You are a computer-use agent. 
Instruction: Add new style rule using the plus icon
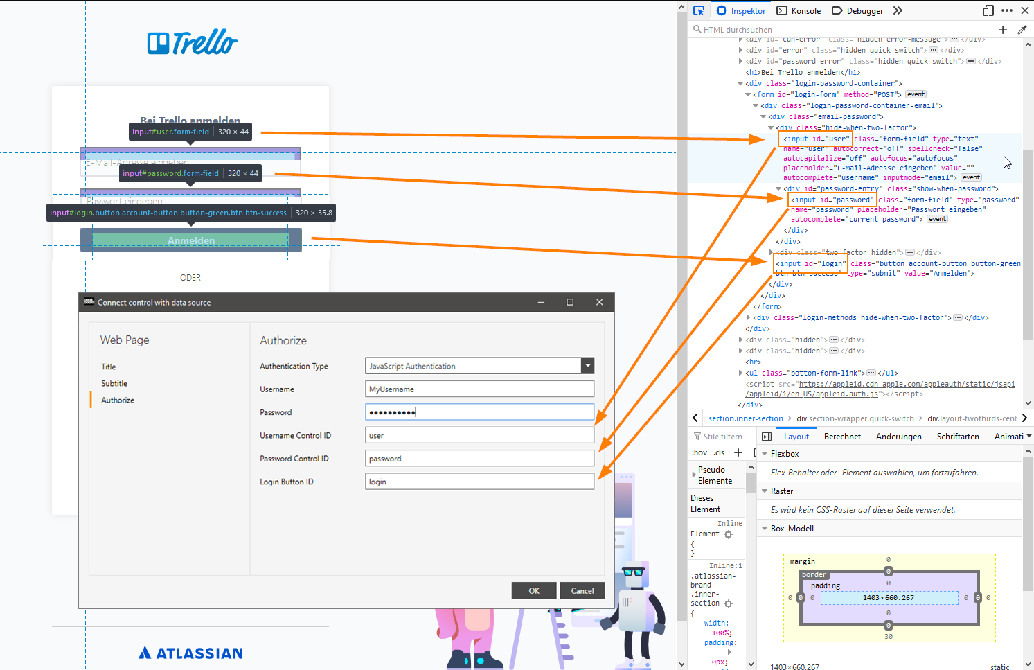click(x=738, y=452)
